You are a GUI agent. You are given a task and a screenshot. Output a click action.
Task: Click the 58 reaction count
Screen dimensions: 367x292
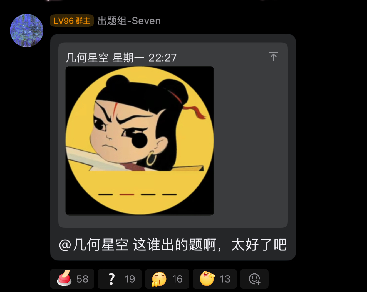[82, 279]
